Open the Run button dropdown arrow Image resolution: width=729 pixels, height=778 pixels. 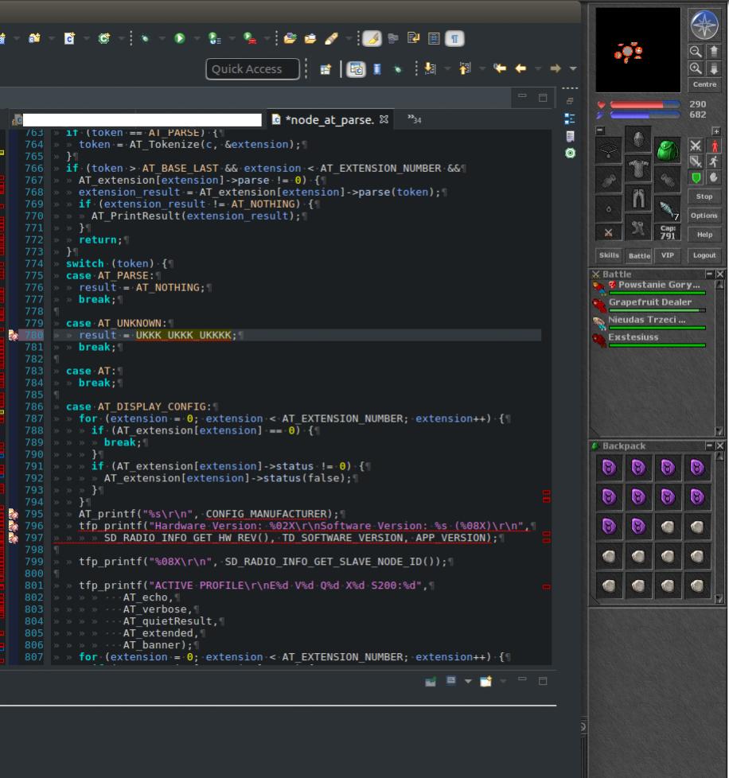(197, 38)
